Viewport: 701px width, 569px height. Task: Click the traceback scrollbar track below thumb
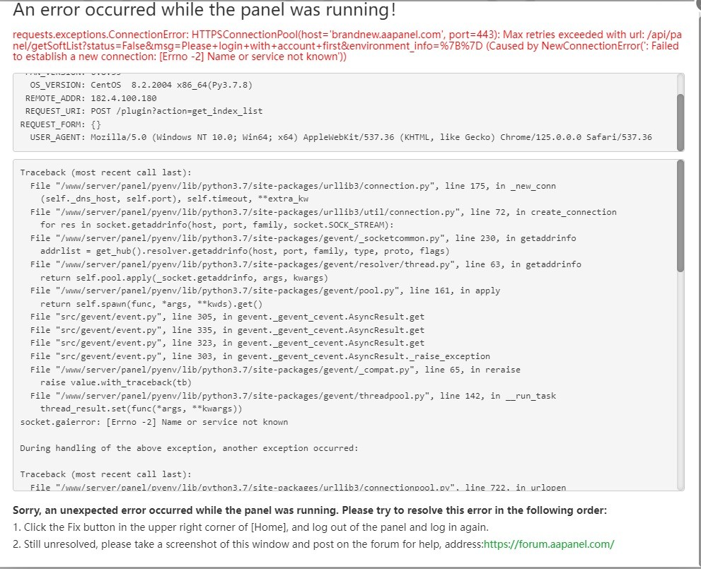(680, 382)
